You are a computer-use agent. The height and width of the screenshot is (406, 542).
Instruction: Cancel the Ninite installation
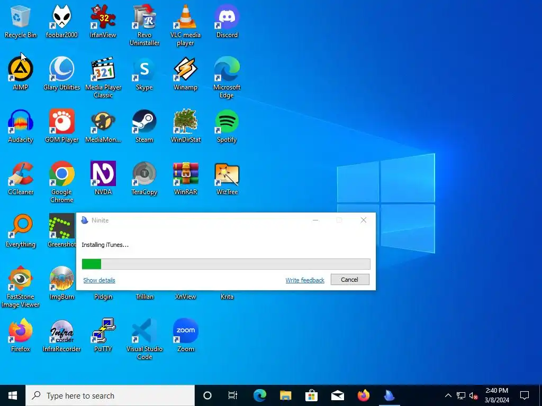tap(350, 280)
